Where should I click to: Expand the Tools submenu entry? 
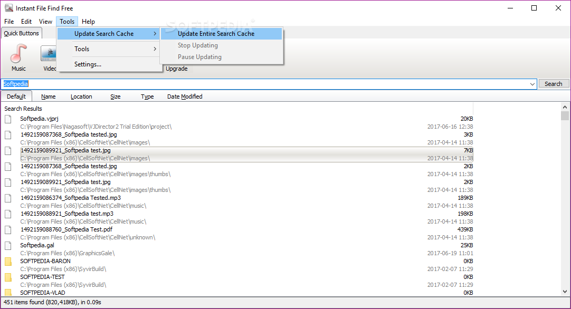109,49
